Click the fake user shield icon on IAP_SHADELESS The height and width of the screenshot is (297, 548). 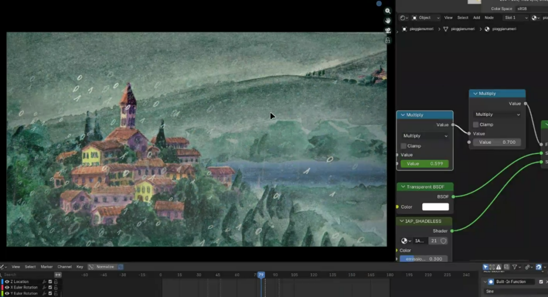tap(443, 241)
